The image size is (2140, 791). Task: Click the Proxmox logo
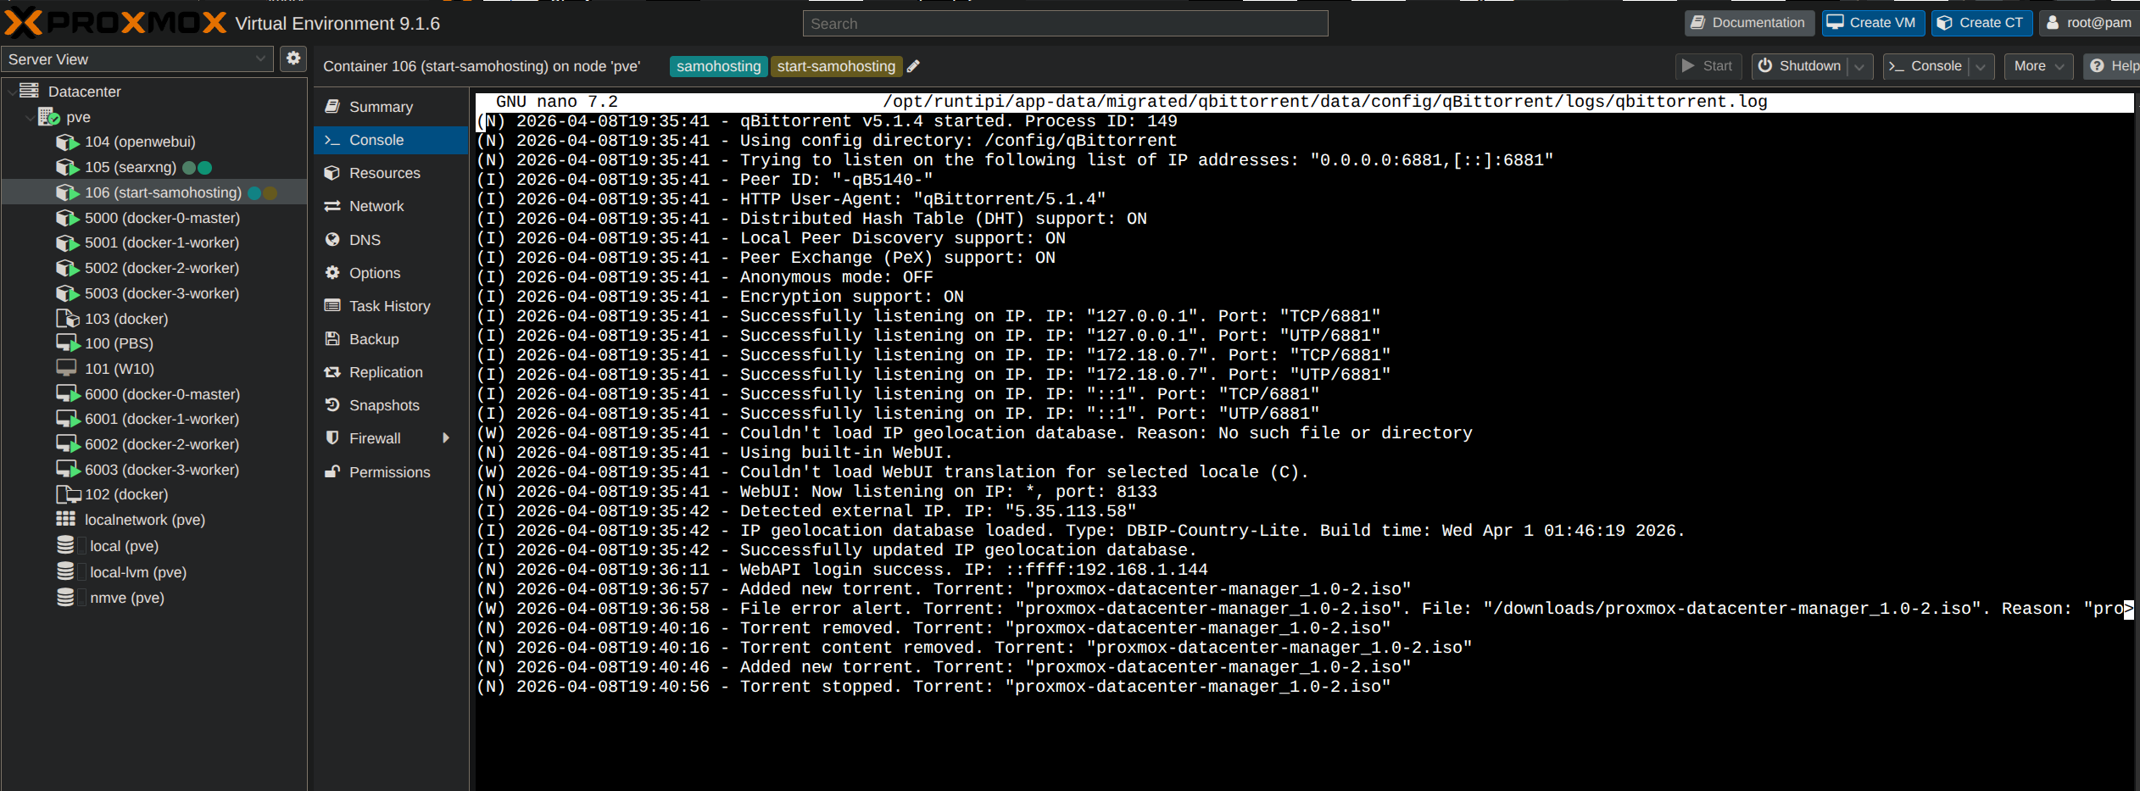point(115,23)
